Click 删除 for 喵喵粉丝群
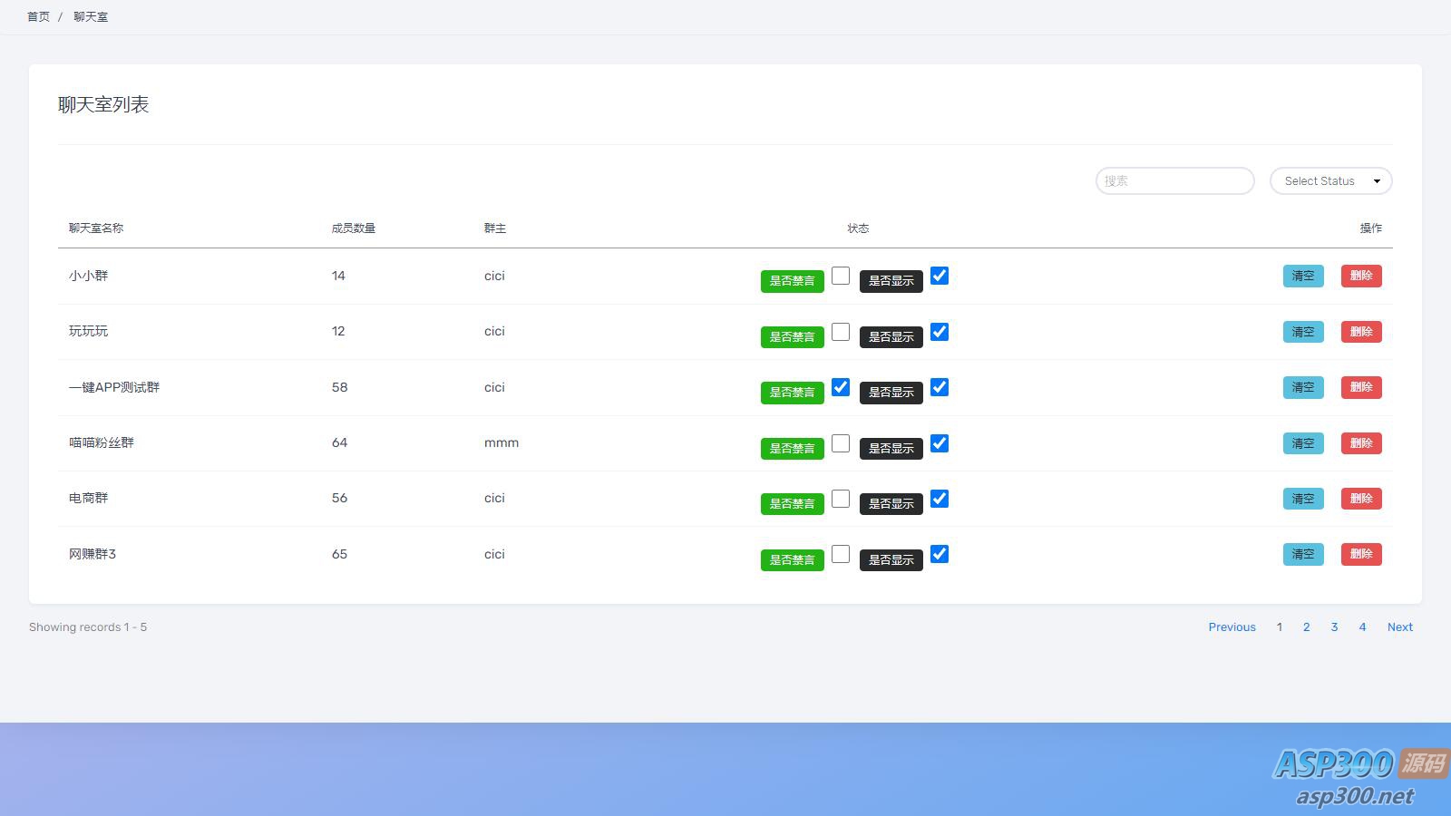This screenshot has width=1451, height=816. [x=1361, y=443]
